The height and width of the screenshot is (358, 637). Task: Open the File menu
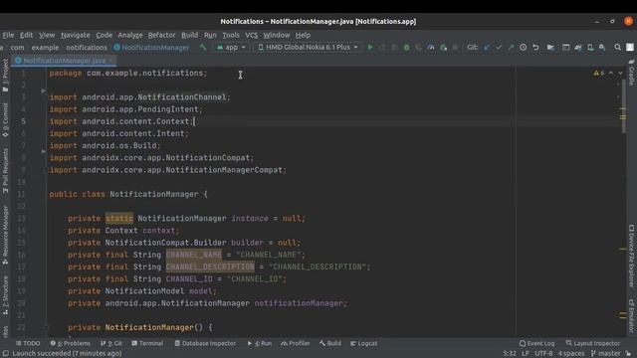pyautogui.click(x=8, y=35)
